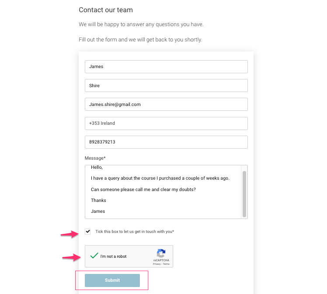The width and height of the screenshot is (327, 294).
Task: Click the last name field containing Shire
Action: (x=166, y=85)
